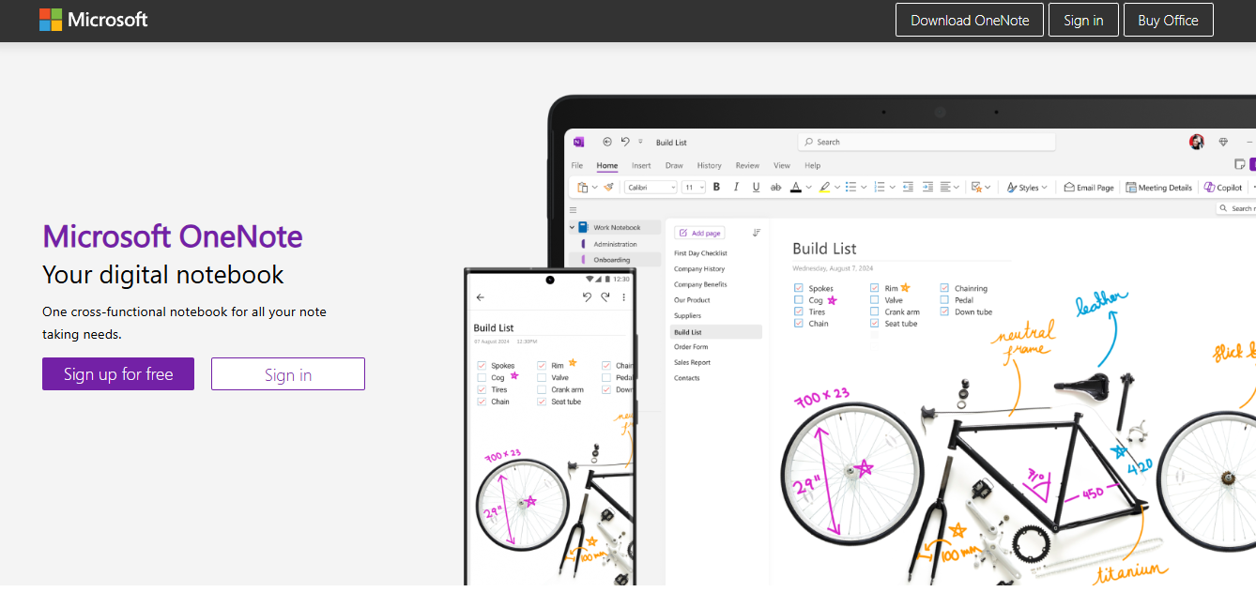Switch to the Draw ribbon tab
This screenshot has width=1256, height=592.
[x=674, y=165]
